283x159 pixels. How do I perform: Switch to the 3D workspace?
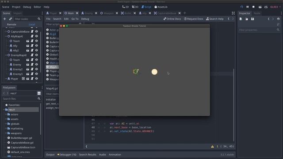[x=135, y=7]
